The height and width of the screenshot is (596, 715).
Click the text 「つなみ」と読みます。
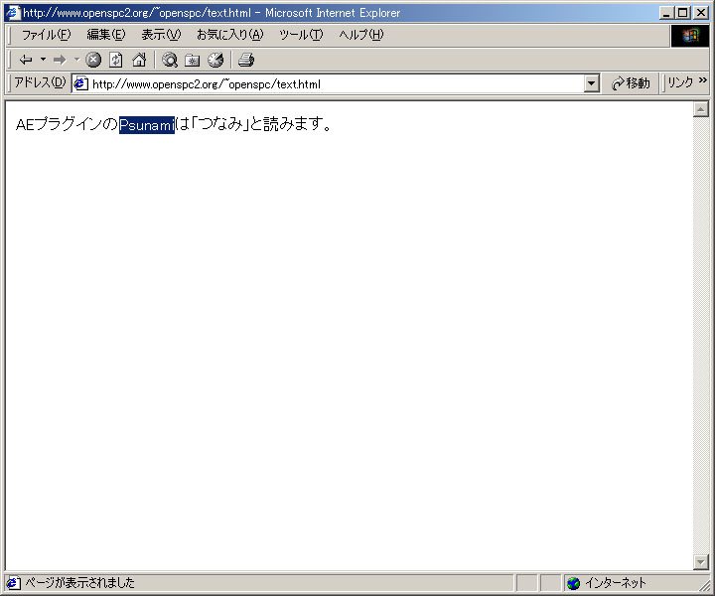pyautogui.click(x=262, y=124)
